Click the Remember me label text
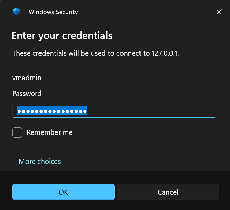The image size is (230, 210). (50, 132)
